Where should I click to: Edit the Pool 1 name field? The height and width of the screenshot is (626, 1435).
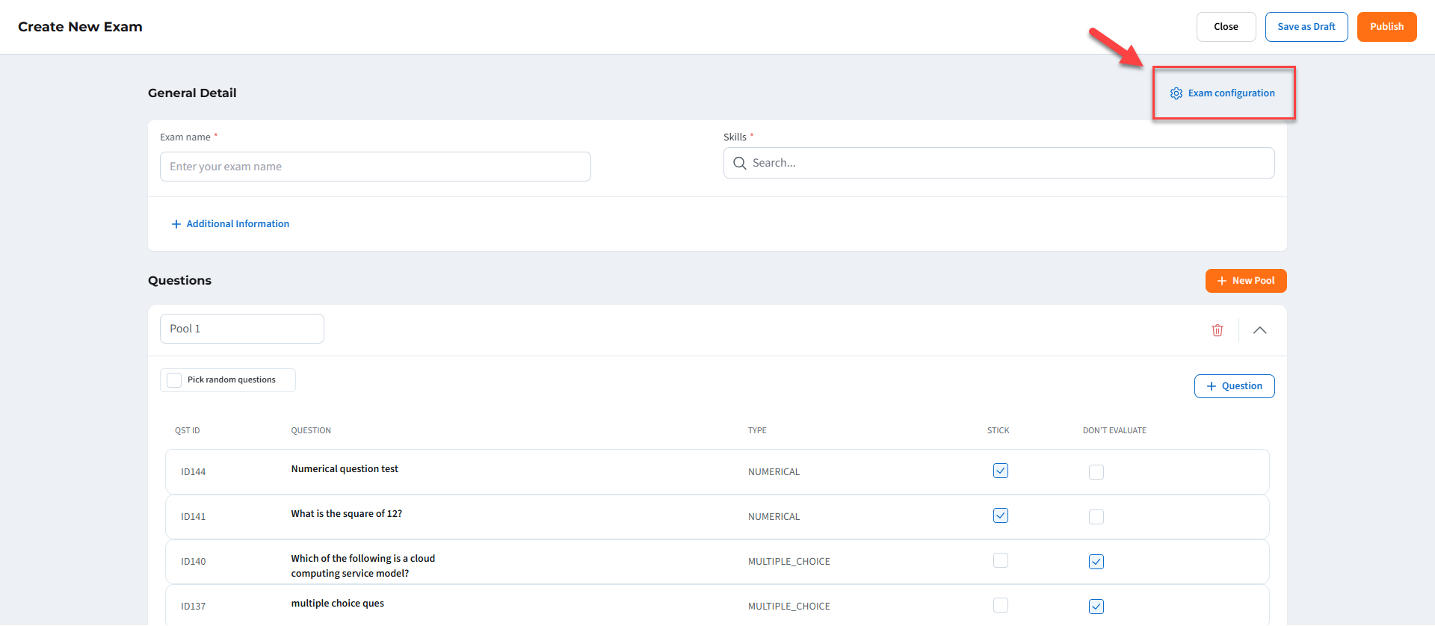pyautogui.click(x=242, y=329)
